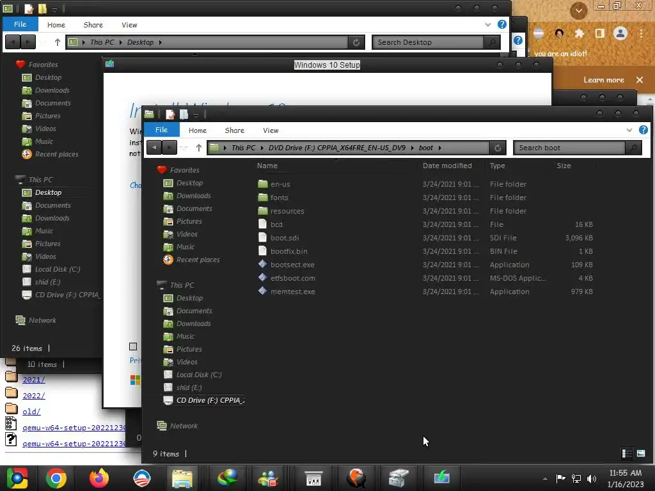
Task: Expand the ribbon in boot window
Action: pos(629,130)
